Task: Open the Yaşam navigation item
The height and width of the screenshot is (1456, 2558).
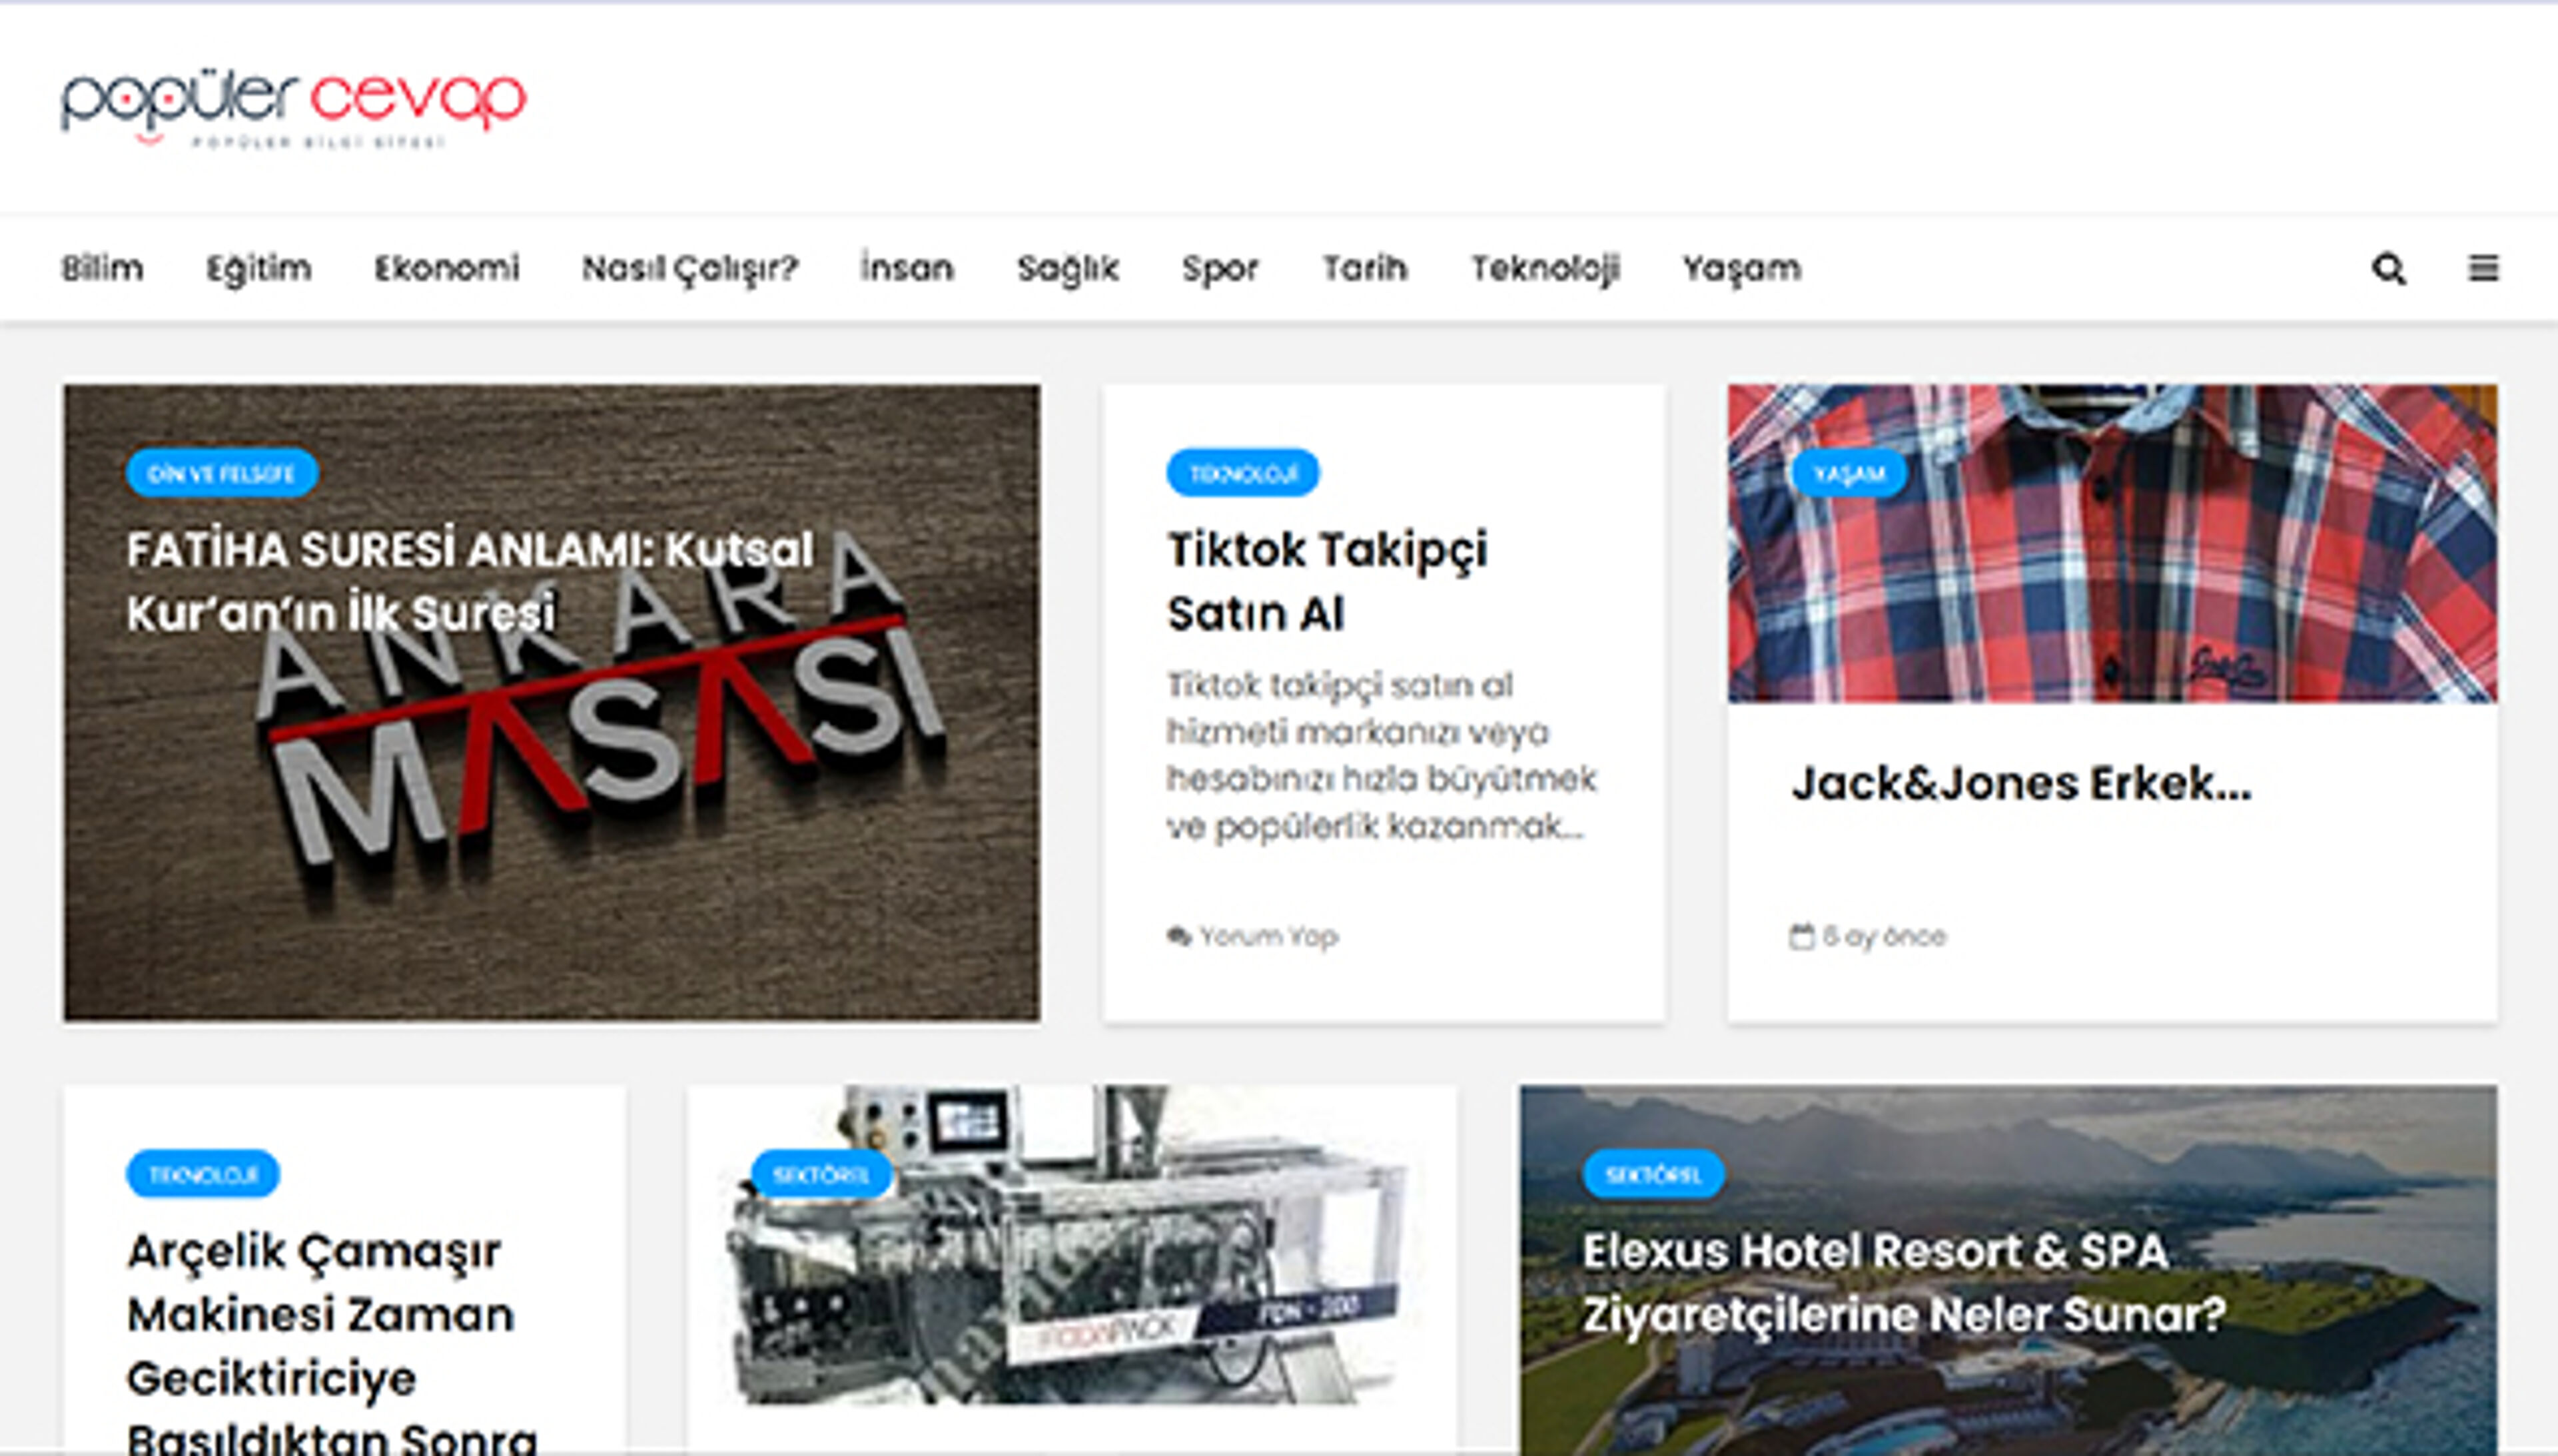Action: point(1741,268)
